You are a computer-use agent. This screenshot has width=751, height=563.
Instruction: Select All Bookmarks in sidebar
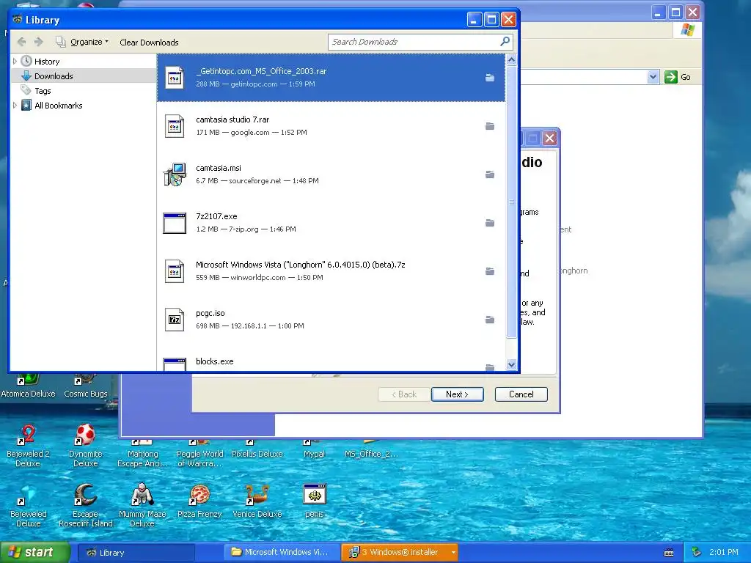point(59,106)
